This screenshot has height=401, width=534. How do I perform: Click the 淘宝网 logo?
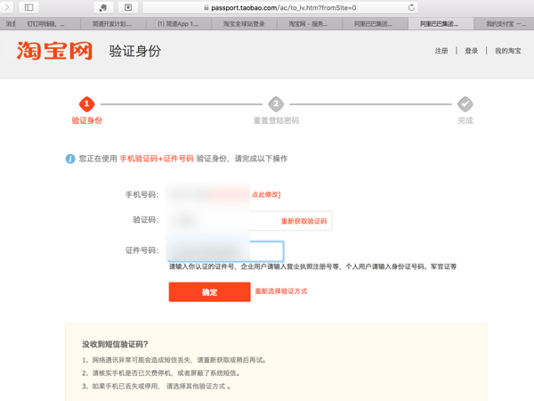coord(54,51)
